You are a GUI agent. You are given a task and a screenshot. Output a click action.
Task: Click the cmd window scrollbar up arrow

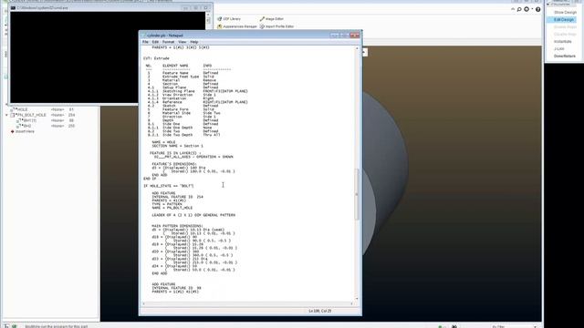coord(209,15)
